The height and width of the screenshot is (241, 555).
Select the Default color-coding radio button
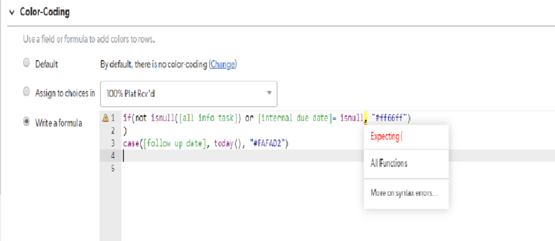pos(26,64)
